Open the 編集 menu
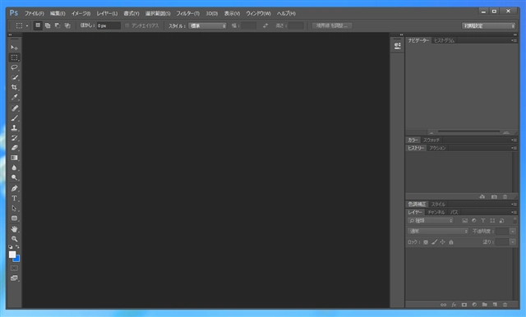The image size is (526, 317). tap(58, 13)
